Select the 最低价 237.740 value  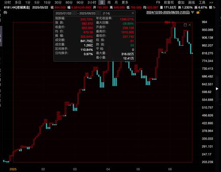coord(128,37)
